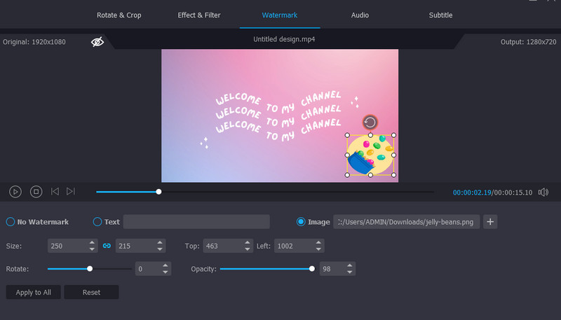
Task: Skip to next frame
Action: click(71, 191)
